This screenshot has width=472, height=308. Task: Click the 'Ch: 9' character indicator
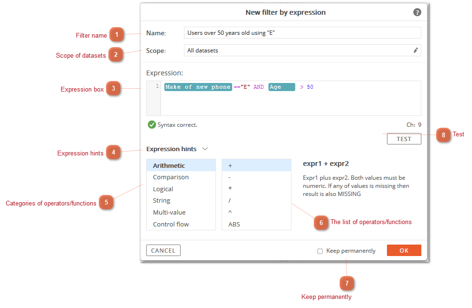click(x=414, y=125)
